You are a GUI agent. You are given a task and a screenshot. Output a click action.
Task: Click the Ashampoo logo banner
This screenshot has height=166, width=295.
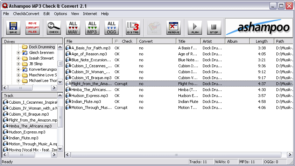(259, 28)
